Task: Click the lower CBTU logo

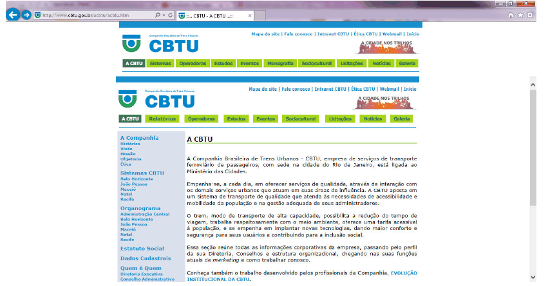Action: [x=156, y=99]
